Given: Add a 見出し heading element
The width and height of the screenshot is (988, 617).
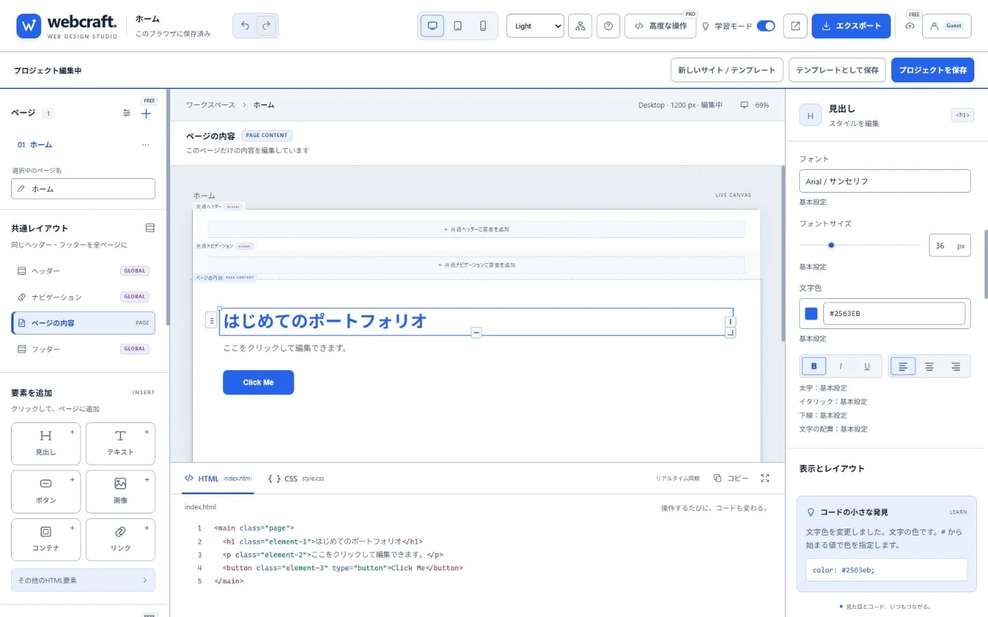Looking at the screenshot, I should click(x=46, y=444).
